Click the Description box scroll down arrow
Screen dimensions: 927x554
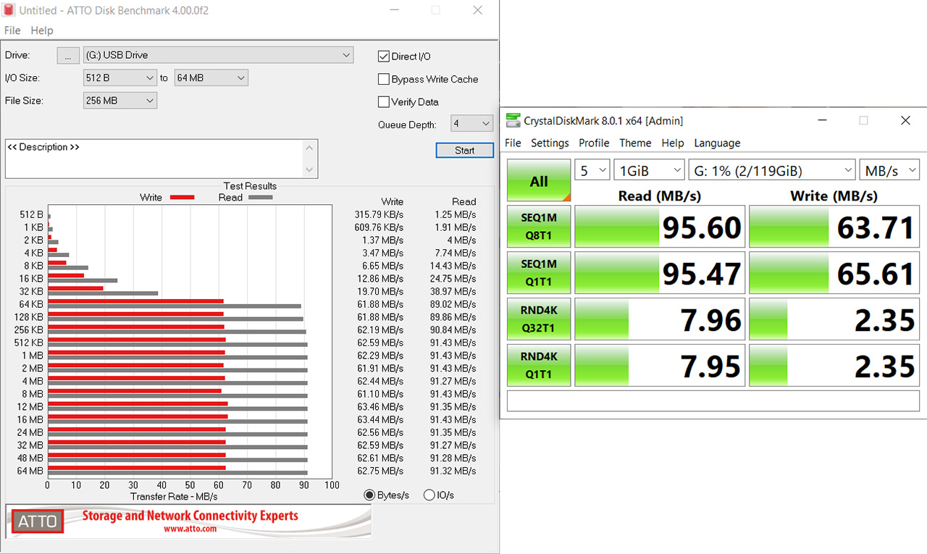pos(311,171)
